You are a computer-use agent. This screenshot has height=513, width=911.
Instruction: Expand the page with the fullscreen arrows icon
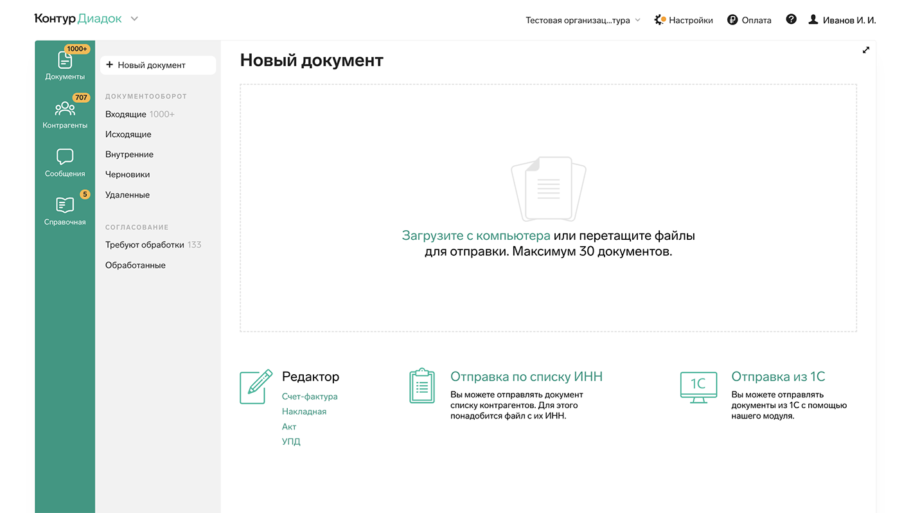tap(866, 50)
